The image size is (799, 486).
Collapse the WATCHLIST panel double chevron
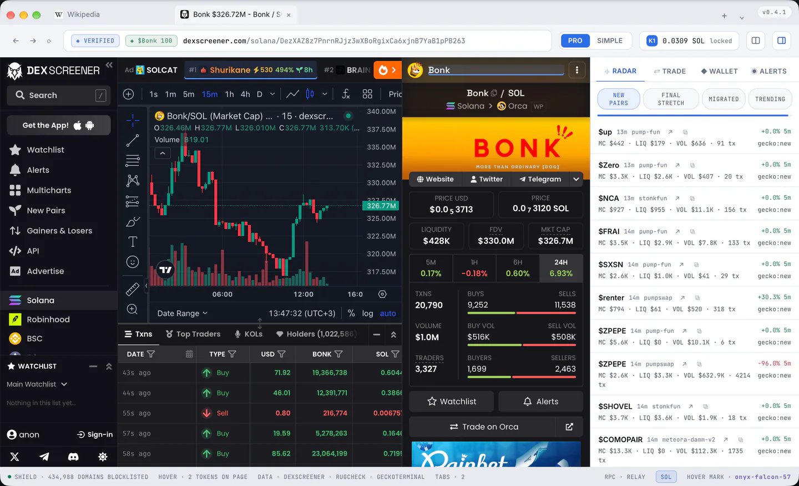coord(109,366)
